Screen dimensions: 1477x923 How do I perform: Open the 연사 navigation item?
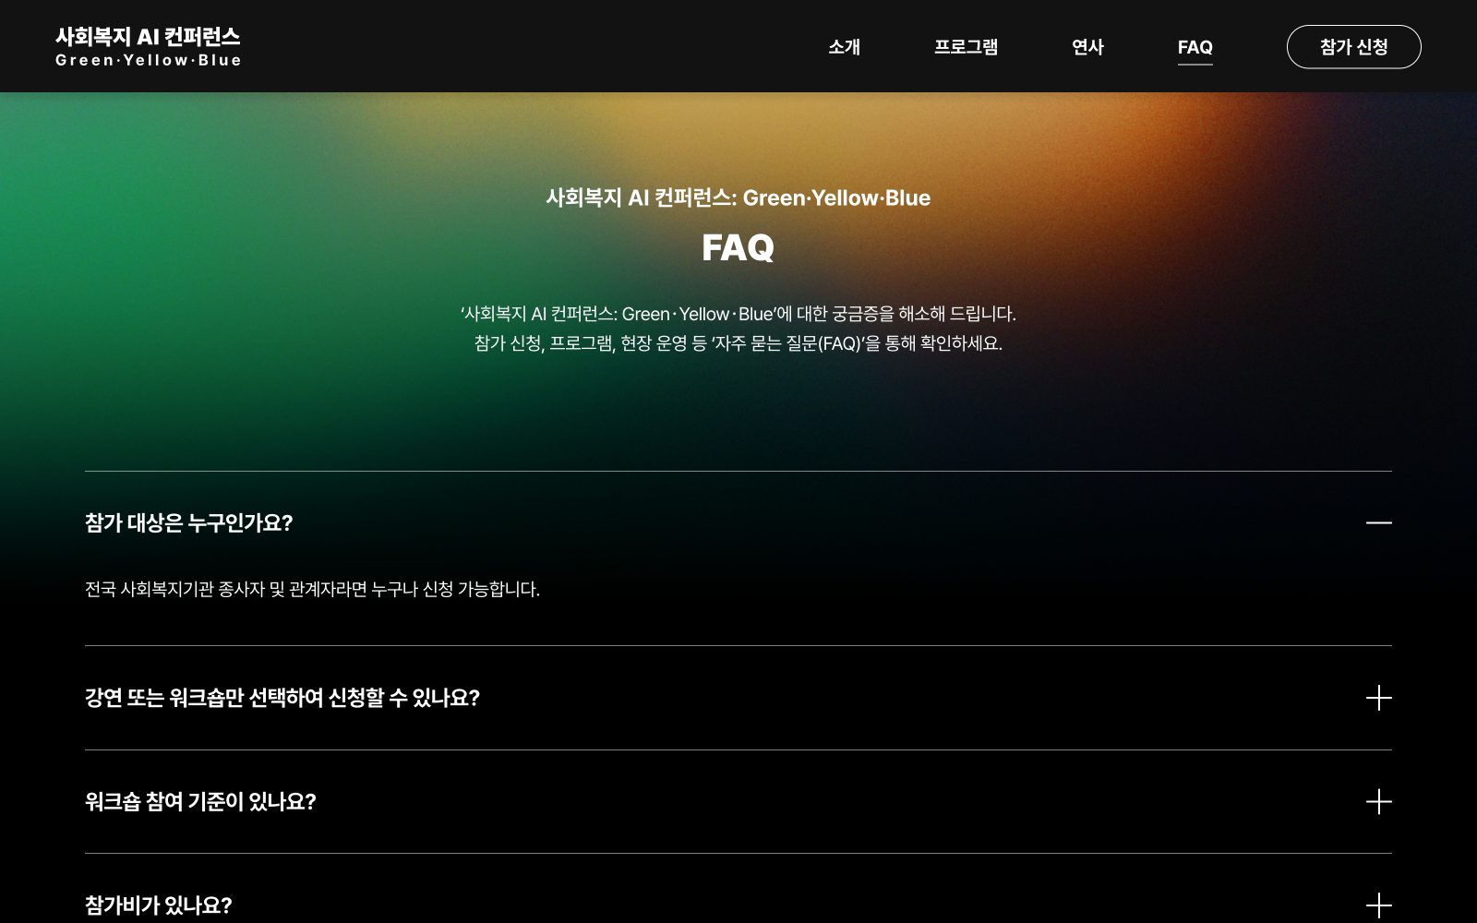point(1087,47)
